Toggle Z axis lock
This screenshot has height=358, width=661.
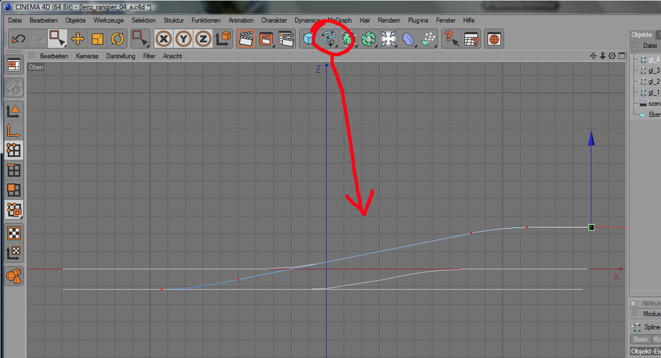click(x=203, y=39)
